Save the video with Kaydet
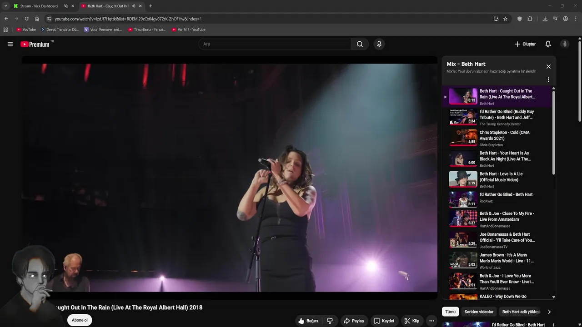The width and height of the screenshot is (582, 327). [x=384, y=321]
